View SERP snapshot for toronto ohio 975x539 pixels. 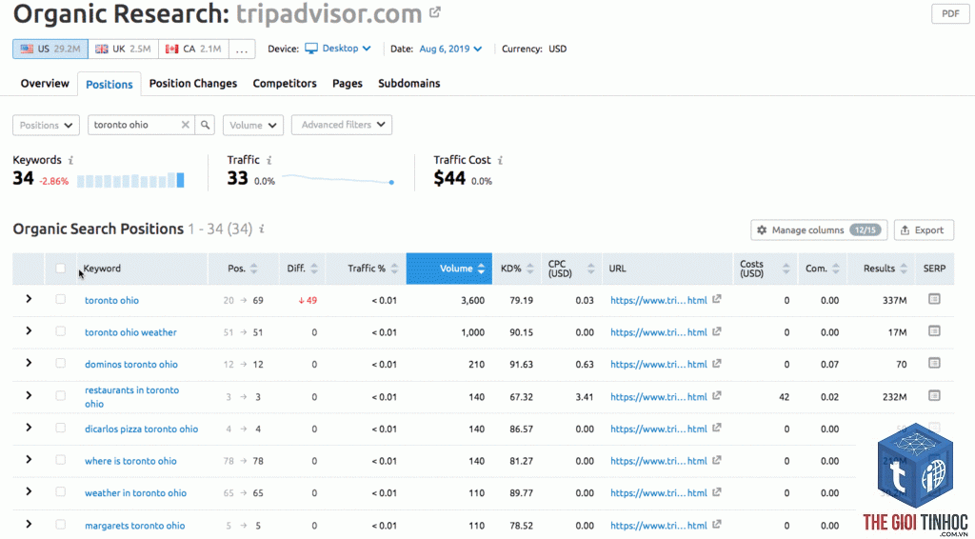(934, 299)
